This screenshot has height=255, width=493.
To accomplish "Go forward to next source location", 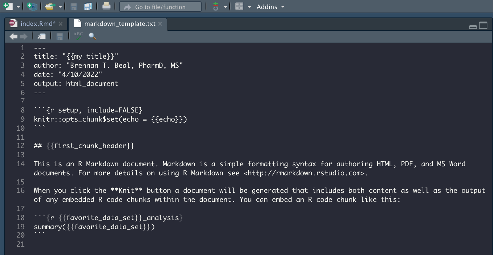I will click(x=23, y=36).
